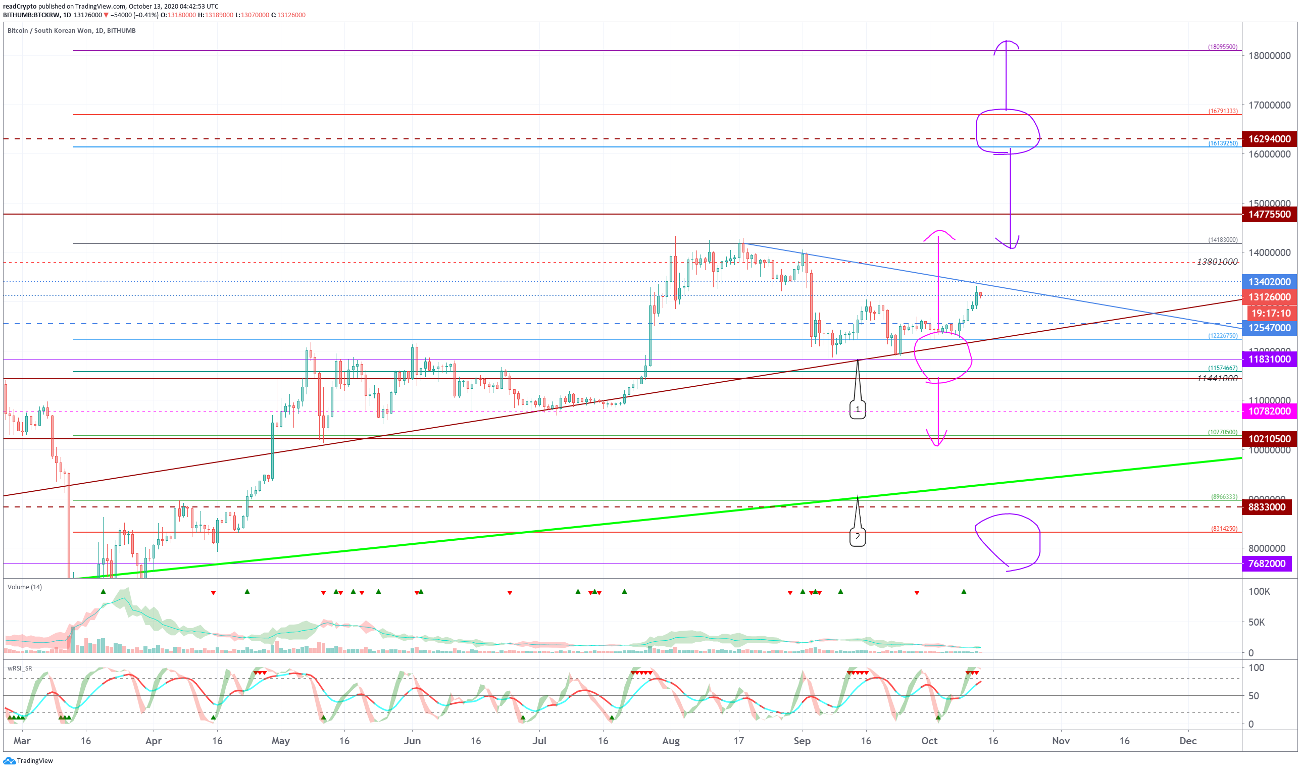Click the Aug label on the time axis
This screenshot has width=1301, height=770.
point(671,740)
